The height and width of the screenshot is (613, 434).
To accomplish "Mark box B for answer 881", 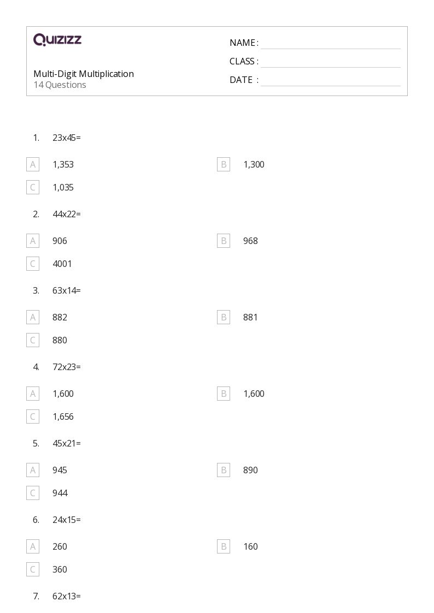I will (x=224, y=317).
